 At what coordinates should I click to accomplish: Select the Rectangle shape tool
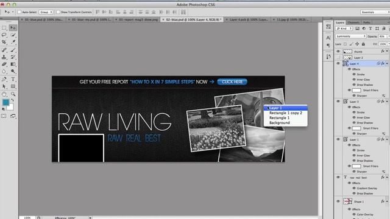[13, 86]
